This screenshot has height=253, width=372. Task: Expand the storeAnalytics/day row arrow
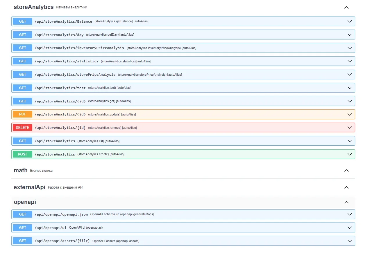[350, 35]
